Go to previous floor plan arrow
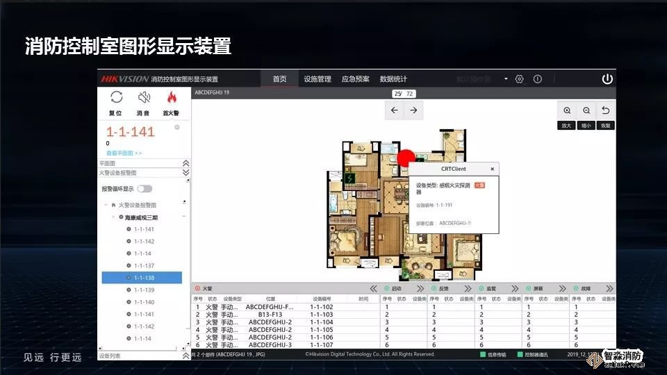This screenshot has height=375, width=667. 395,110
